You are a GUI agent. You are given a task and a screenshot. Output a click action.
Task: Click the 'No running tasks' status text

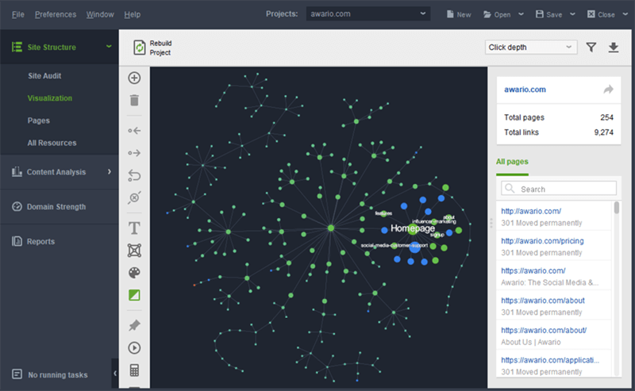(x=57, y=375)
